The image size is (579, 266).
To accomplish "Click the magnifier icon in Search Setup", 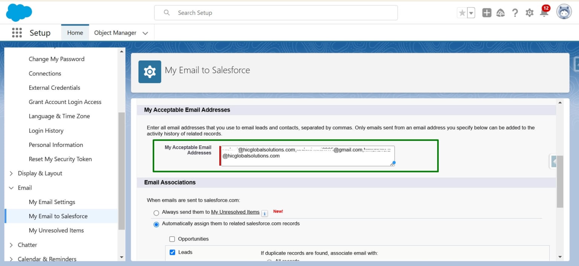I will pos(167,13).
